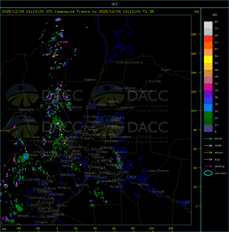Click the 'C_Guido' label on map
The width and height of the screenshot is (229, 232).
click(34, 137)
